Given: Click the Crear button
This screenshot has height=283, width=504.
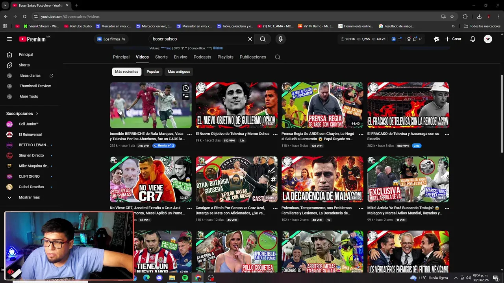Looking at the screenshot, I should (x=453, y=39).
